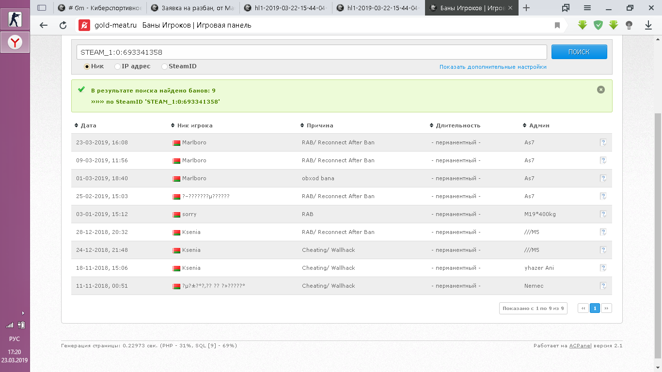Select the SteamID radio button

[x=164, y=66]
